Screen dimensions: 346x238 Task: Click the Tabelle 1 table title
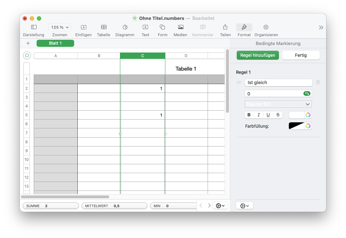186,69
